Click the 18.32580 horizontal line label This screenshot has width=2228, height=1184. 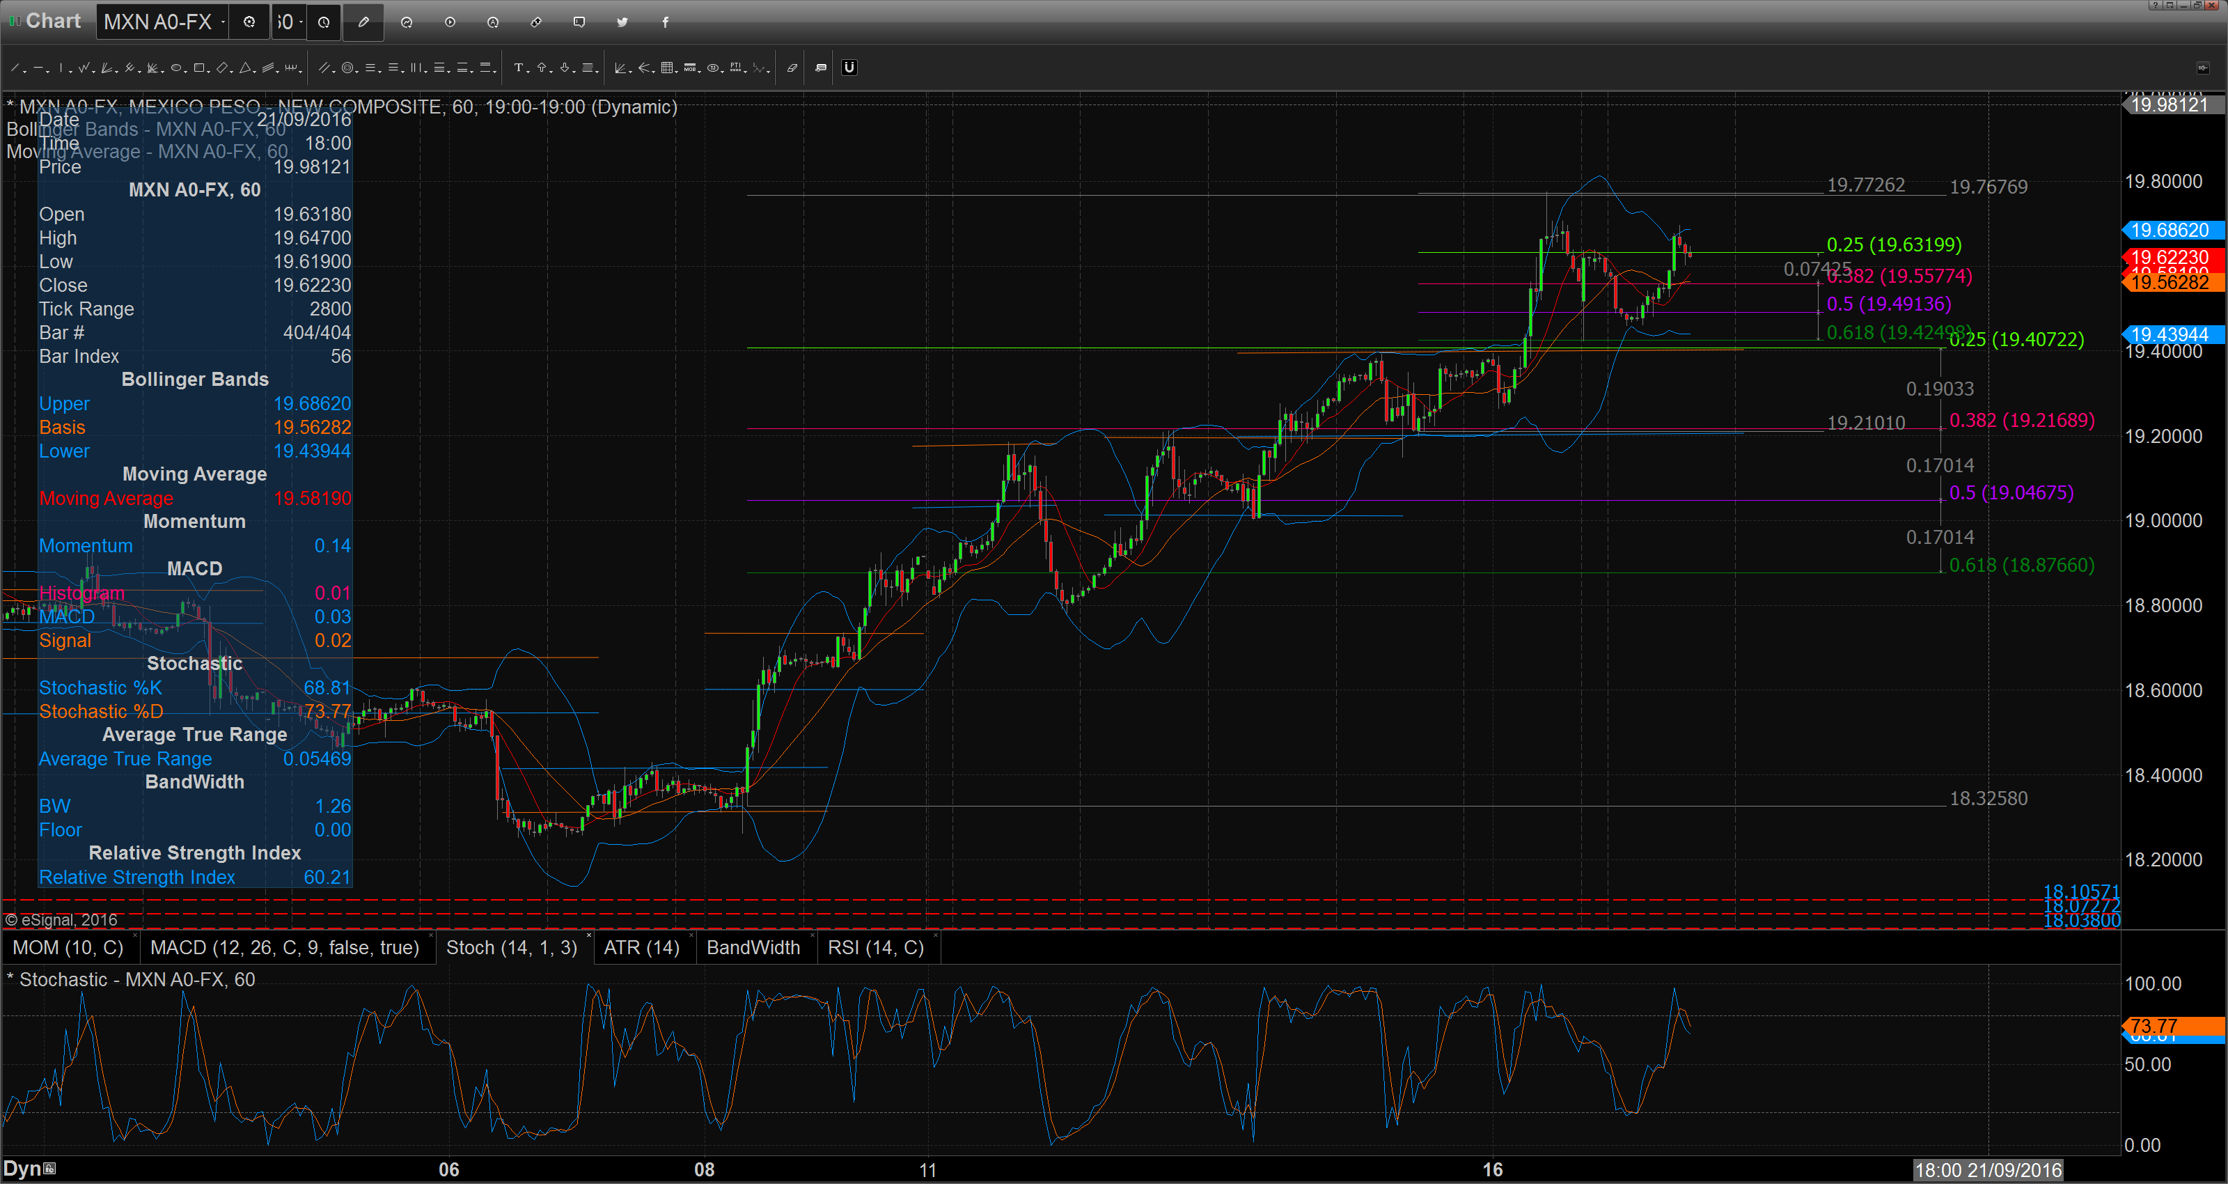point(1988,799)
